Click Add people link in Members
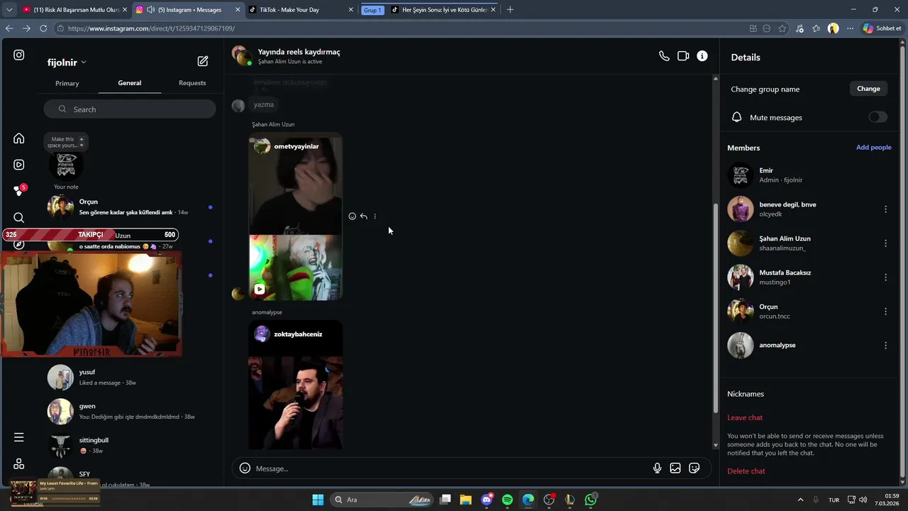Screen dimensions: 908x511 click(x=873, y=148)
